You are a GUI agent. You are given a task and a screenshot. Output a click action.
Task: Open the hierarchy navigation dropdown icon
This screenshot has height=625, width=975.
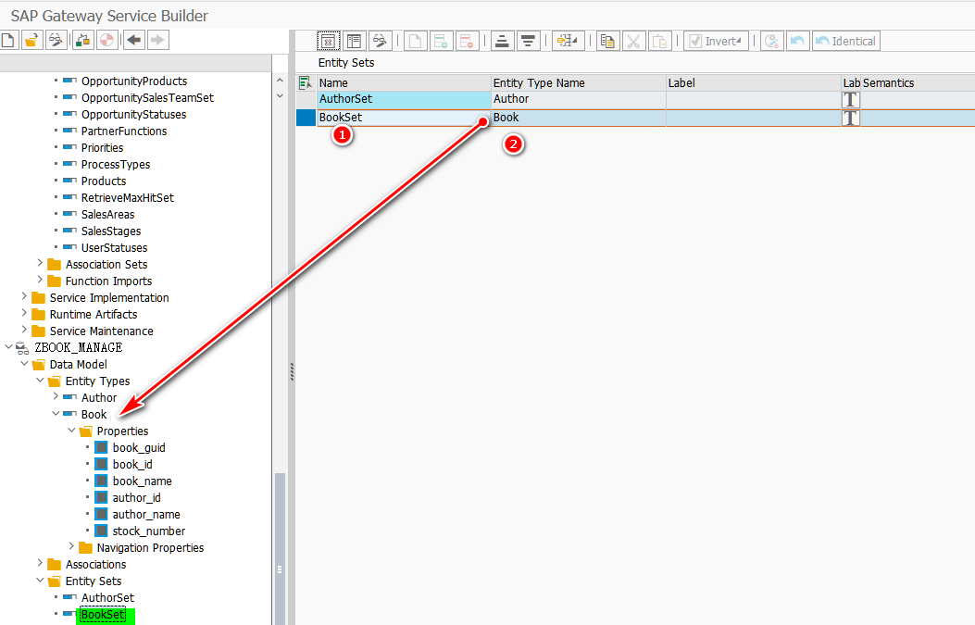pyautogui.click(x=568, y=42)
